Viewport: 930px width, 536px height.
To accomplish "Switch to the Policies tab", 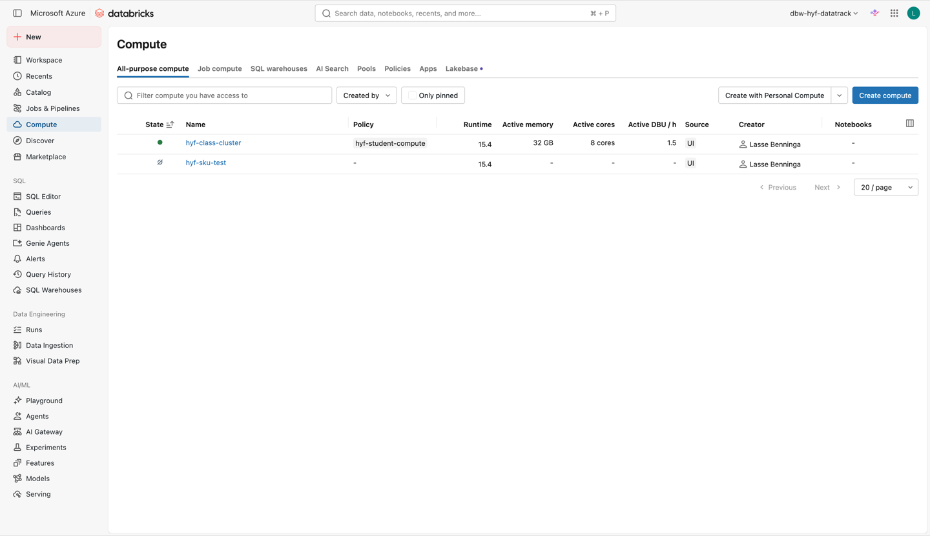I will [x=397, y=68].
